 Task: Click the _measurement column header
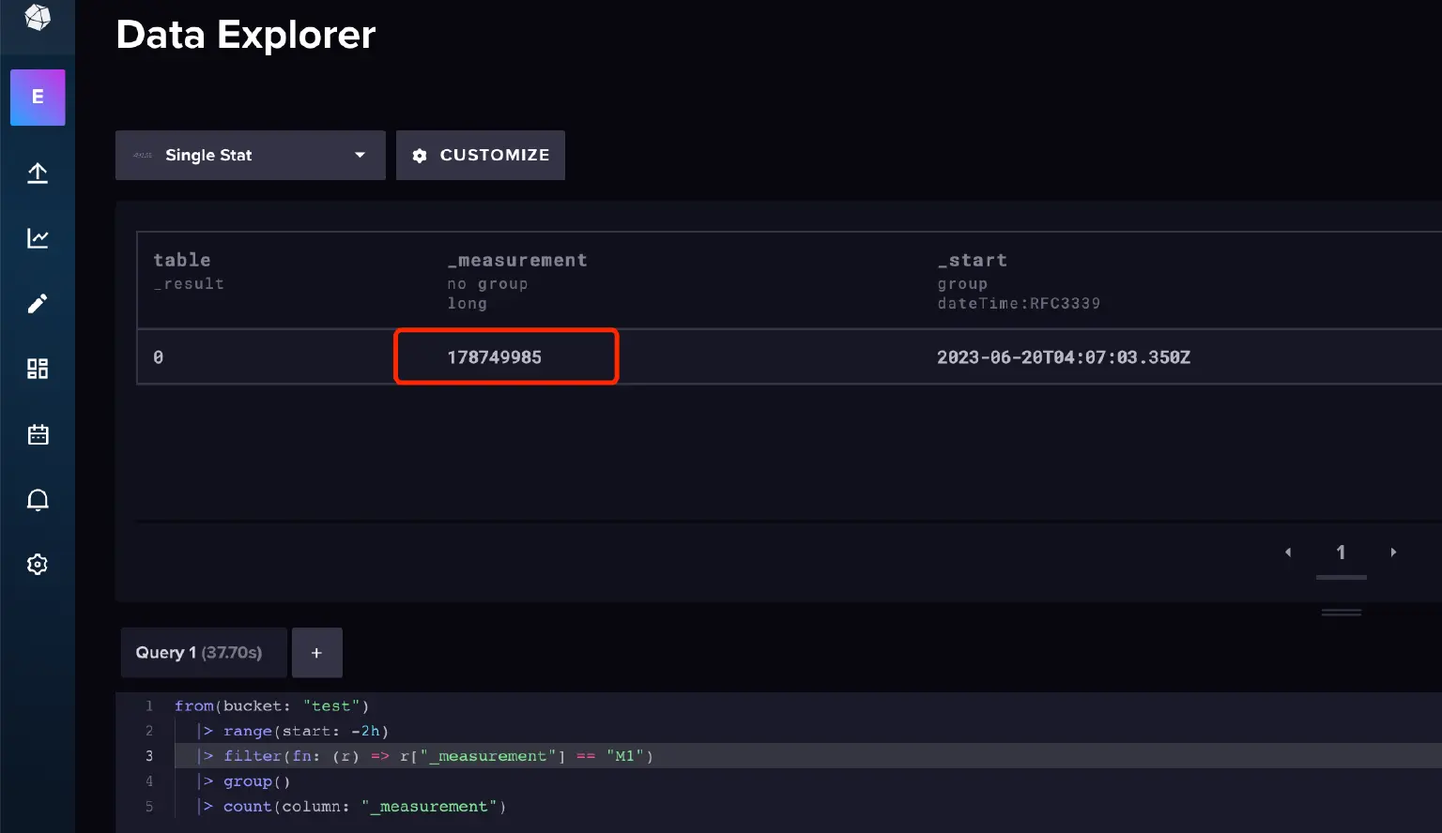[x=517, y=261]
